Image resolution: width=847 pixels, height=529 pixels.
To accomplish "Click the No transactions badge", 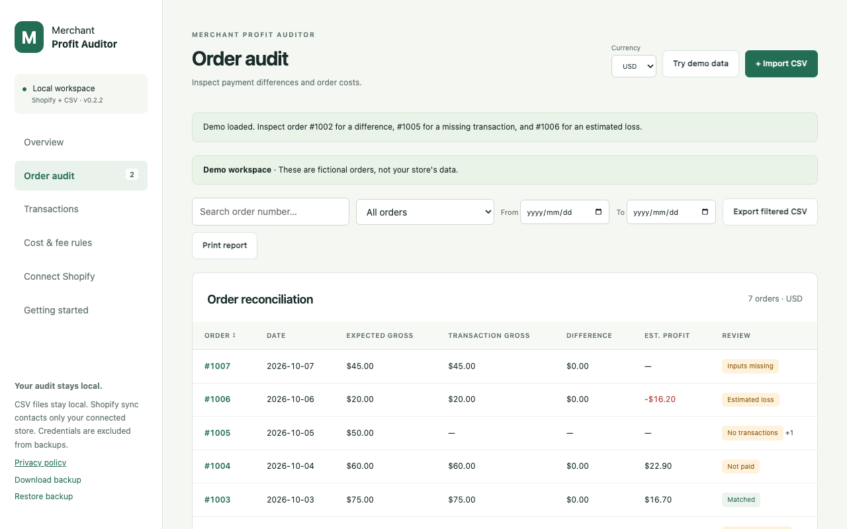I will [752, 433].
